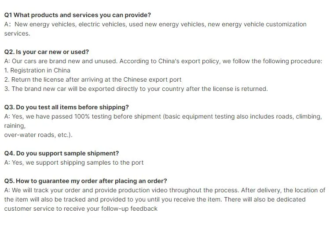Click the 'We will track your order' line
This screenshot has width=330, height=234.
coord(165,190)
